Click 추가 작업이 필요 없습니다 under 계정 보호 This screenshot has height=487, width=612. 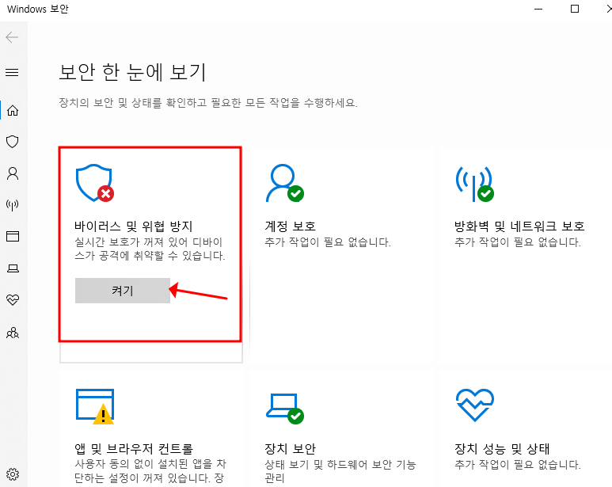[328, 242]
